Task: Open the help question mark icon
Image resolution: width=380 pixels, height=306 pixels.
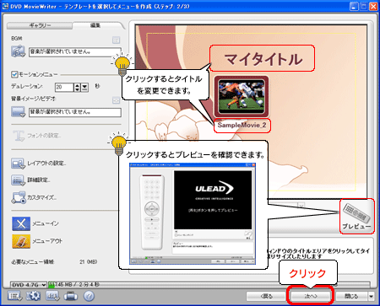Action: click(x=89, y=296)
